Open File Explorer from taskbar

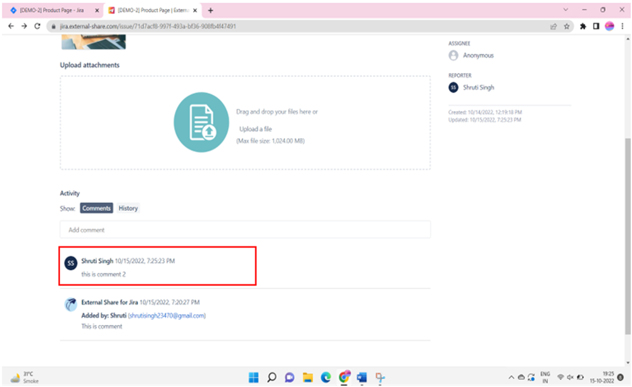tap(308, 377)
